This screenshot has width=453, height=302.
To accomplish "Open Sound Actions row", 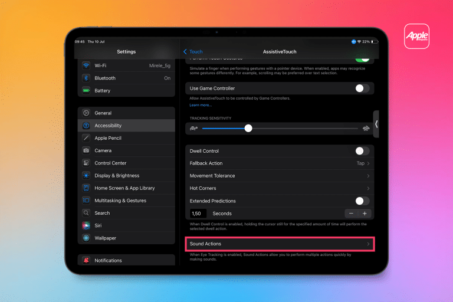I will pos(280,244).
